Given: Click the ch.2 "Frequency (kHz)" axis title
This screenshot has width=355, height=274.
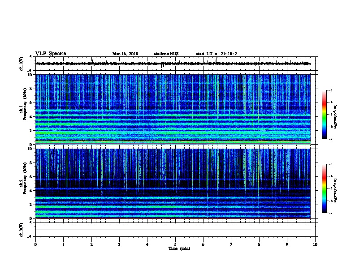Looking at the screenshot, I should (25, 178).
